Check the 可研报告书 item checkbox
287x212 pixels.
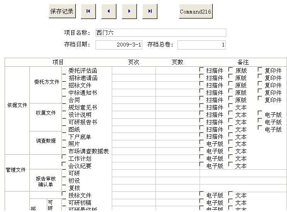(x=64, y=120)
